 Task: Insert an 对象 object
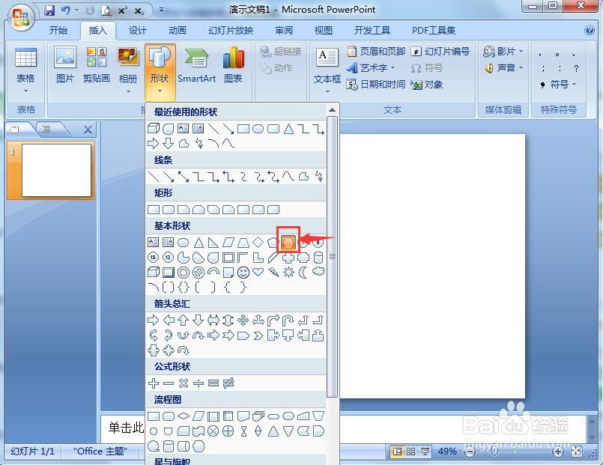427,85
